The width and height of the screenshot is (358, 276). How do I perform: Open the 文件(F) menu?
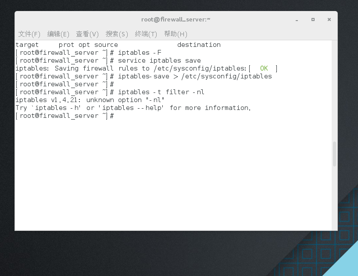coord(29,34)
